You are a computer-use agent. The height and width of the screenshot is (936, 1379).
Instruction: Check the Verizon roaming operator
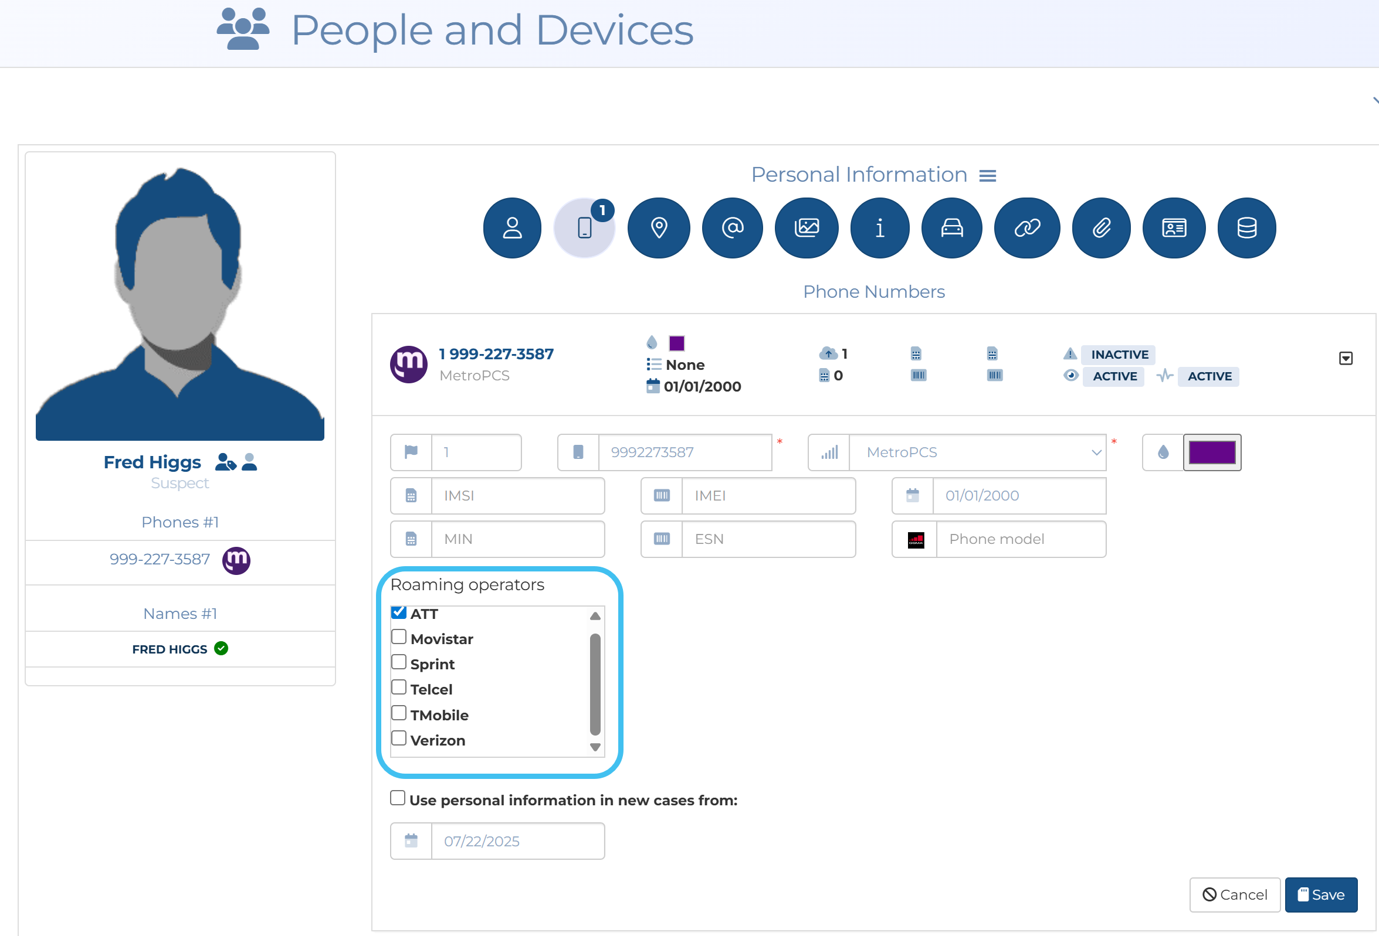[399, 738]
